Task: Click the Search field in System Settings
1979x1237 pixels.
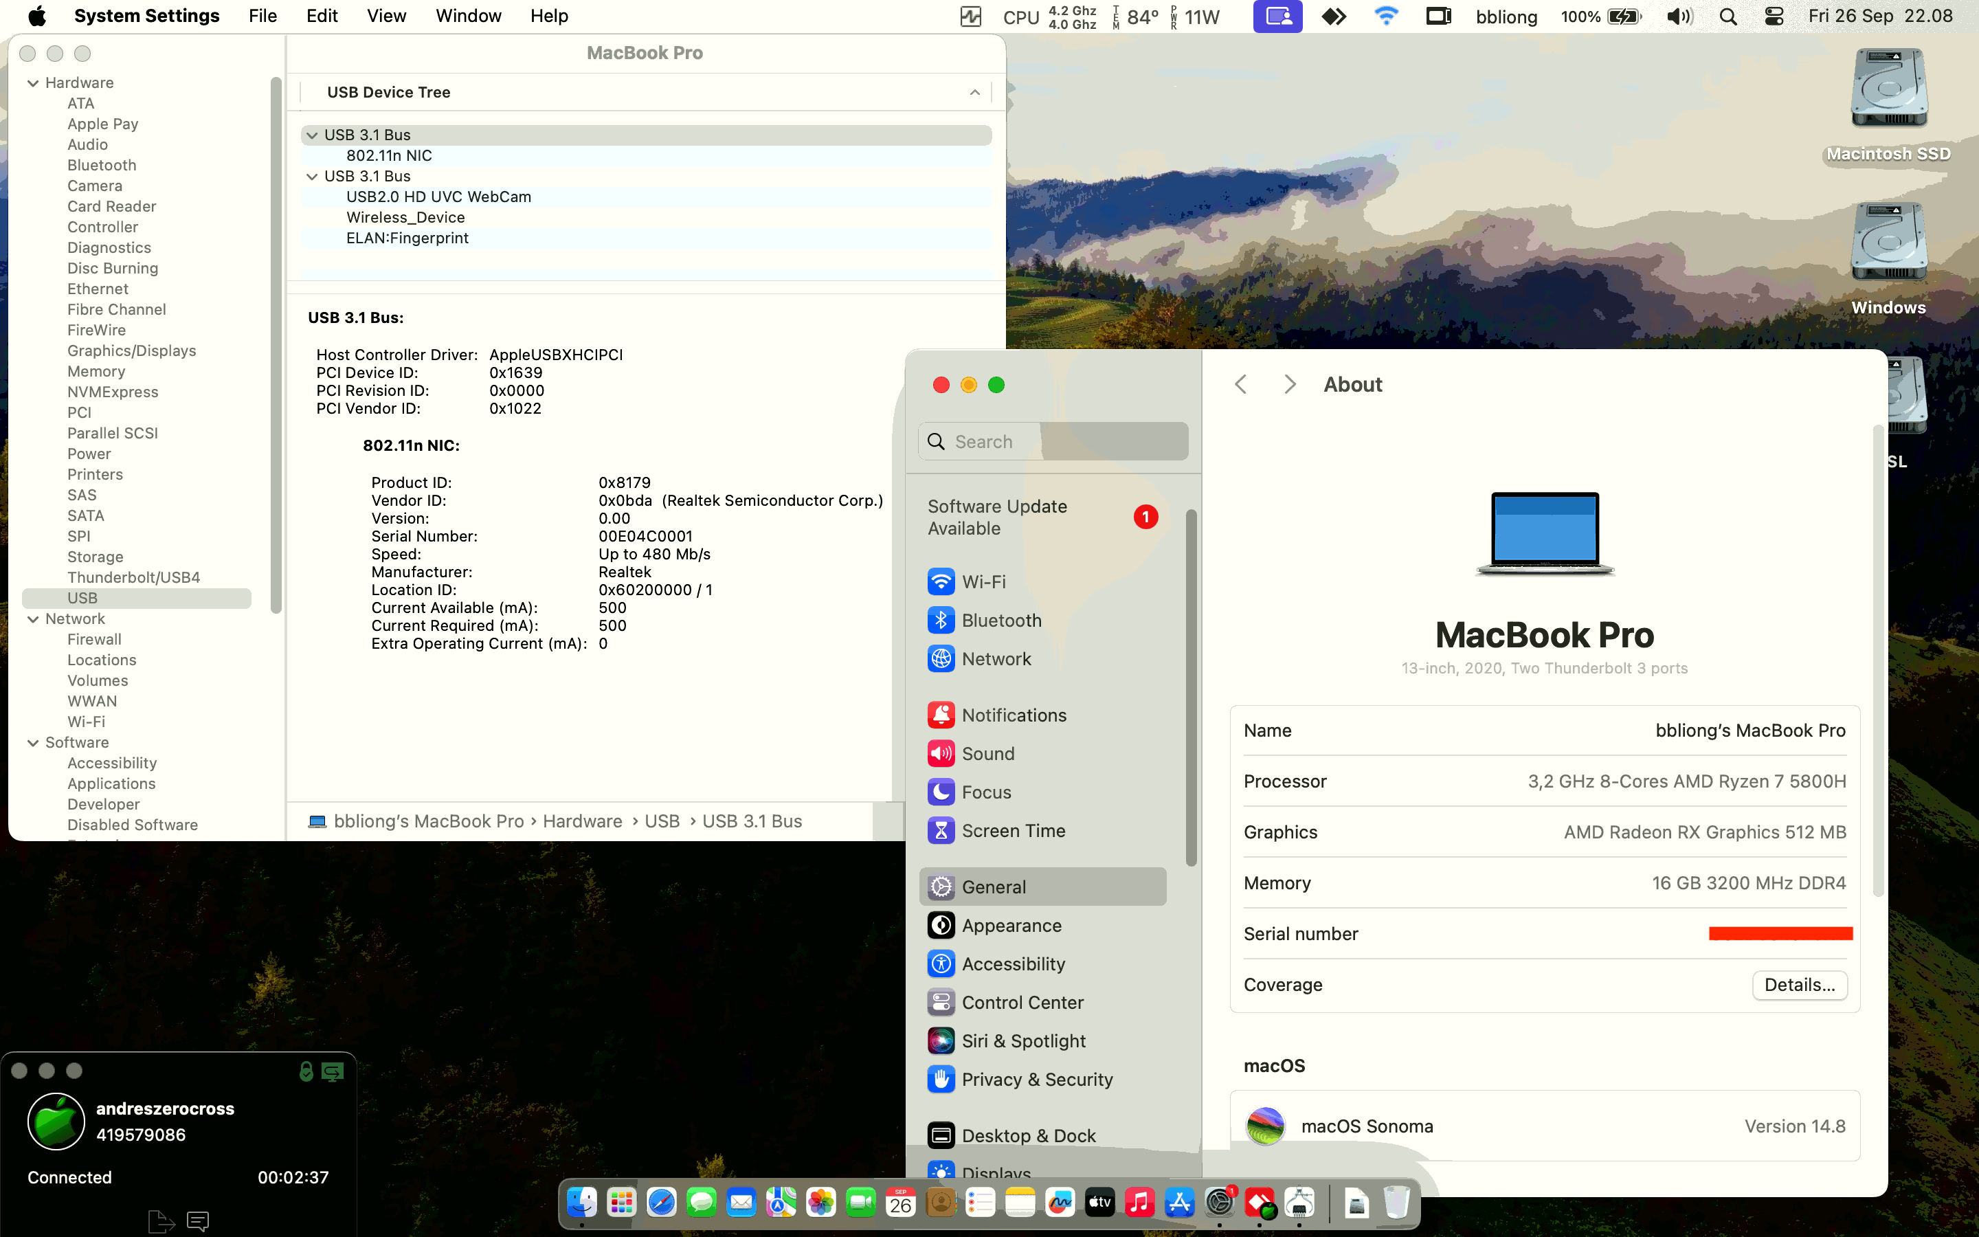Action: 1053,442
